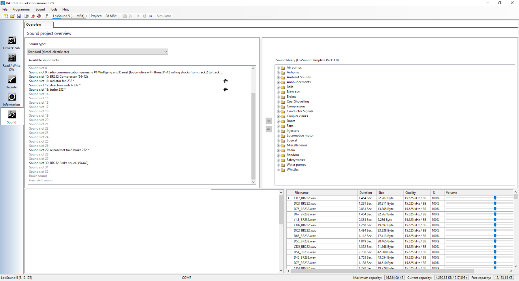Viewport: 519px width, 281px height.
Task: Open the Help menu
Action: pyautogui.click(x=66, y=10)
